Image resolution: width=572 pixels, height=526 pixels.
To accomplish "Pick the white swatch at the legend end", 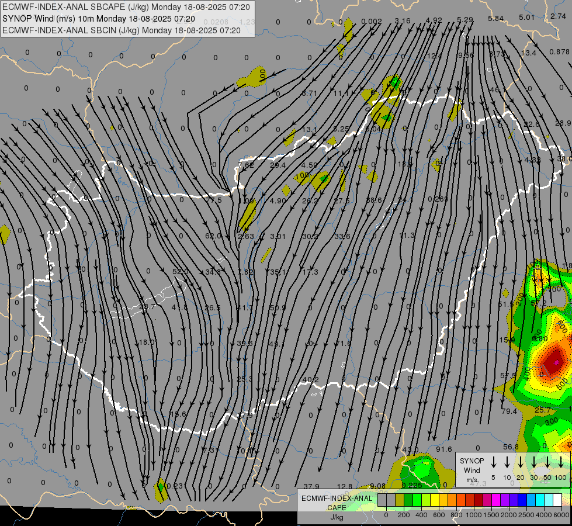I will tap(557, 500).
